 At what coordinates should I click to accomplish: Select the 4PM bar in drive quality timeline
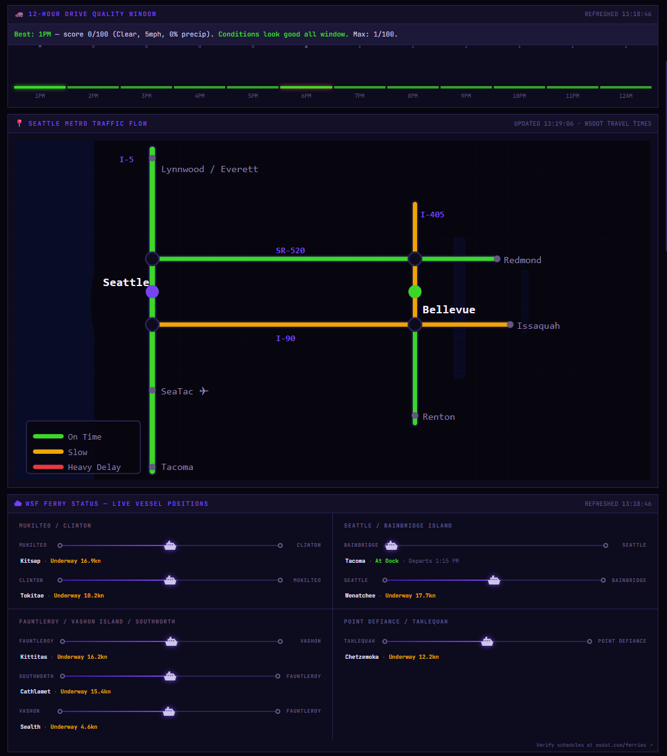(199, 87)
